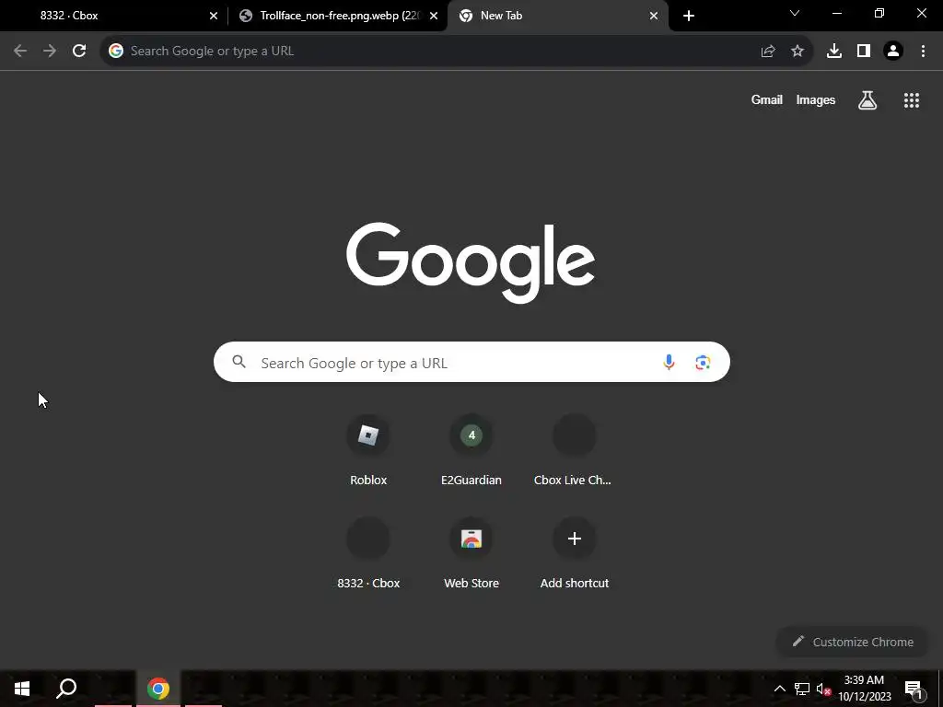Open Search Labs flask icon
The width and height of the screenshot is (943, 707).
click(x=867, y=100)
